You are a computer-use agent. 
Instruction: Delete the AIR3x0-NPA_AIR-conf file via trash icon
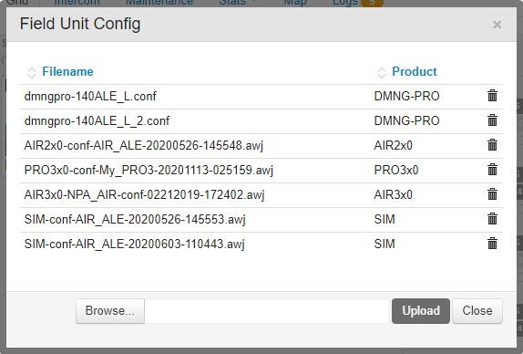(x=492, y=194)
